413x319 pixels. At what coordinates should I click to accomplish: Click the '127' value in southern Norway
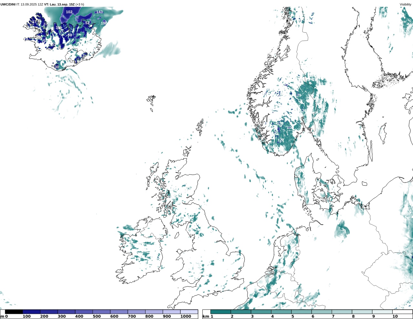tap(281, 140)
